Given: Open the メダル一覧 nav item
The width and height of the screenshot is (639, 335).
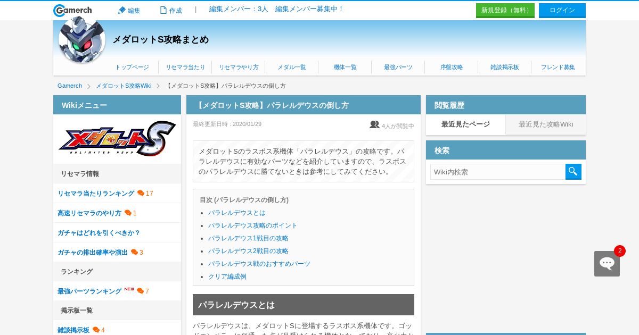Looking at the screenshot, I should click(x=292, y=67).
